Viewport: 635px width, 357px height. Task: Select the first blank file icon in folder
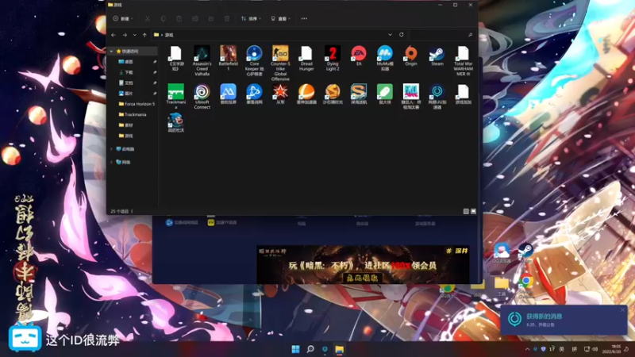[x=175, y=53]
